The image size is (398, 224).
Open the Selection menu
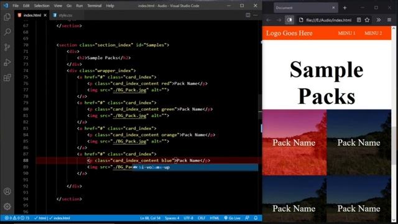pos(42,6)
